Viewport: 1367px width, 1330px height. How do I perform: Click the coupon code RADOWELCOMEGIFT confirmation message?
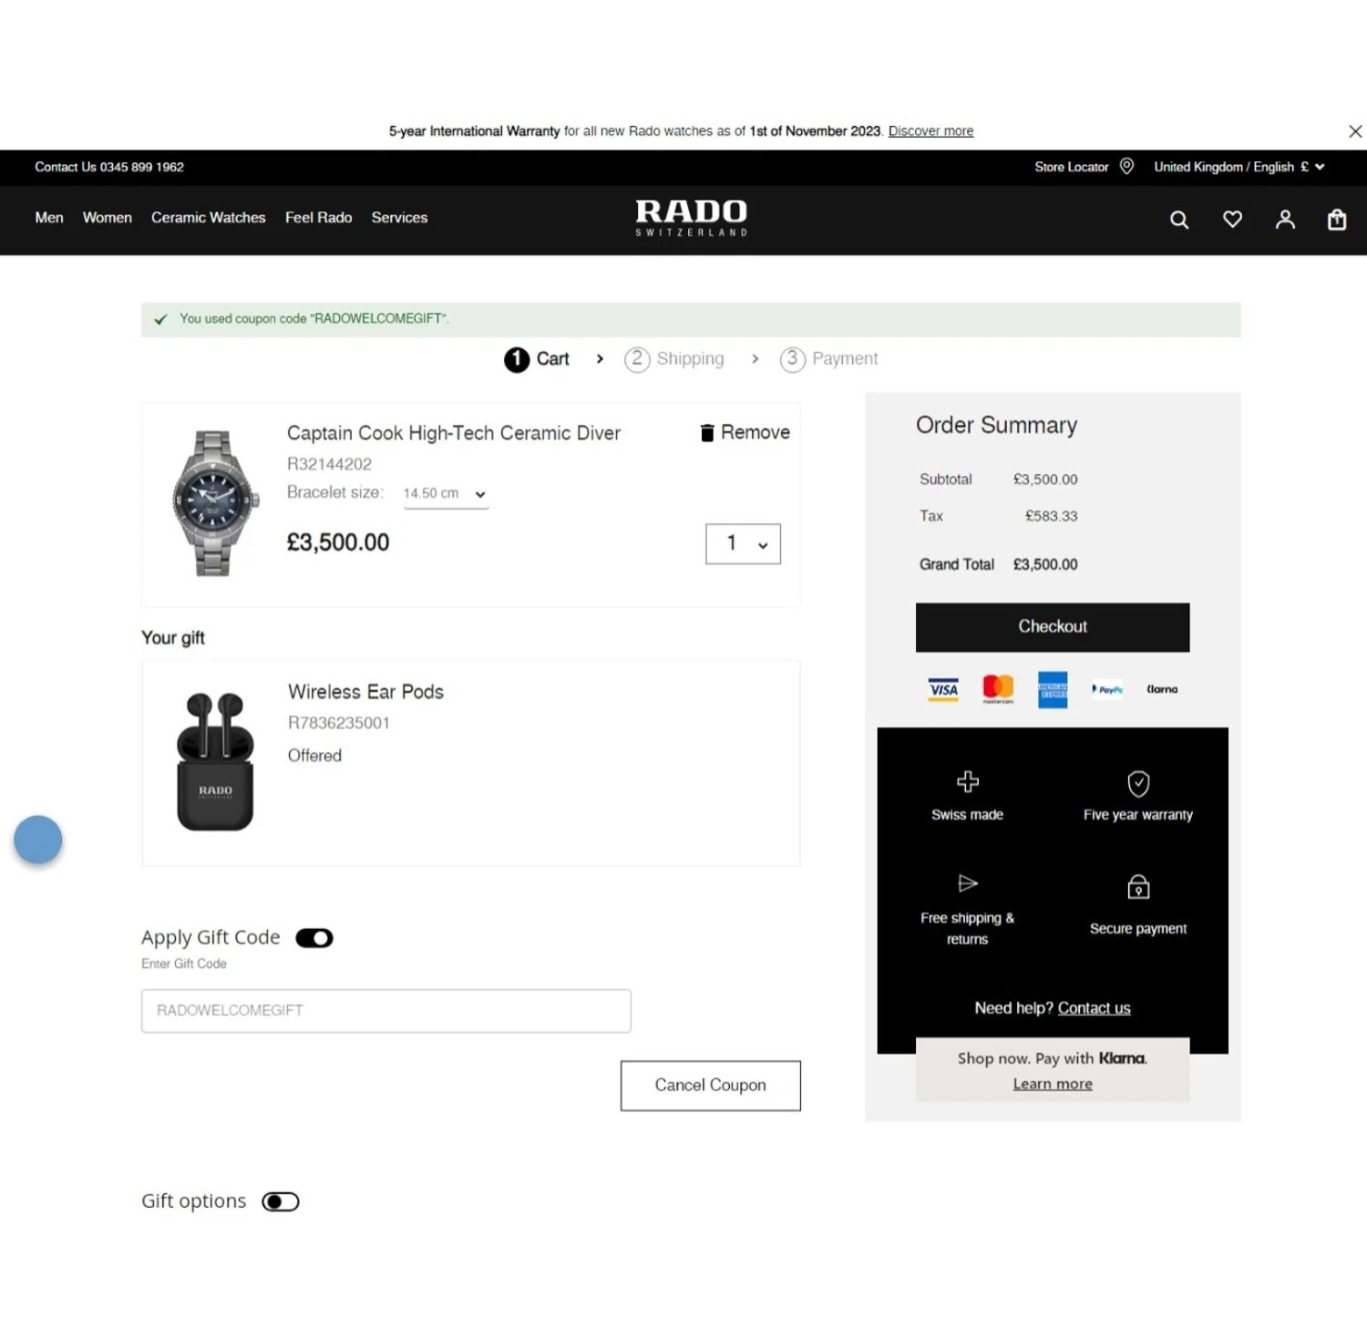(314, 319)
